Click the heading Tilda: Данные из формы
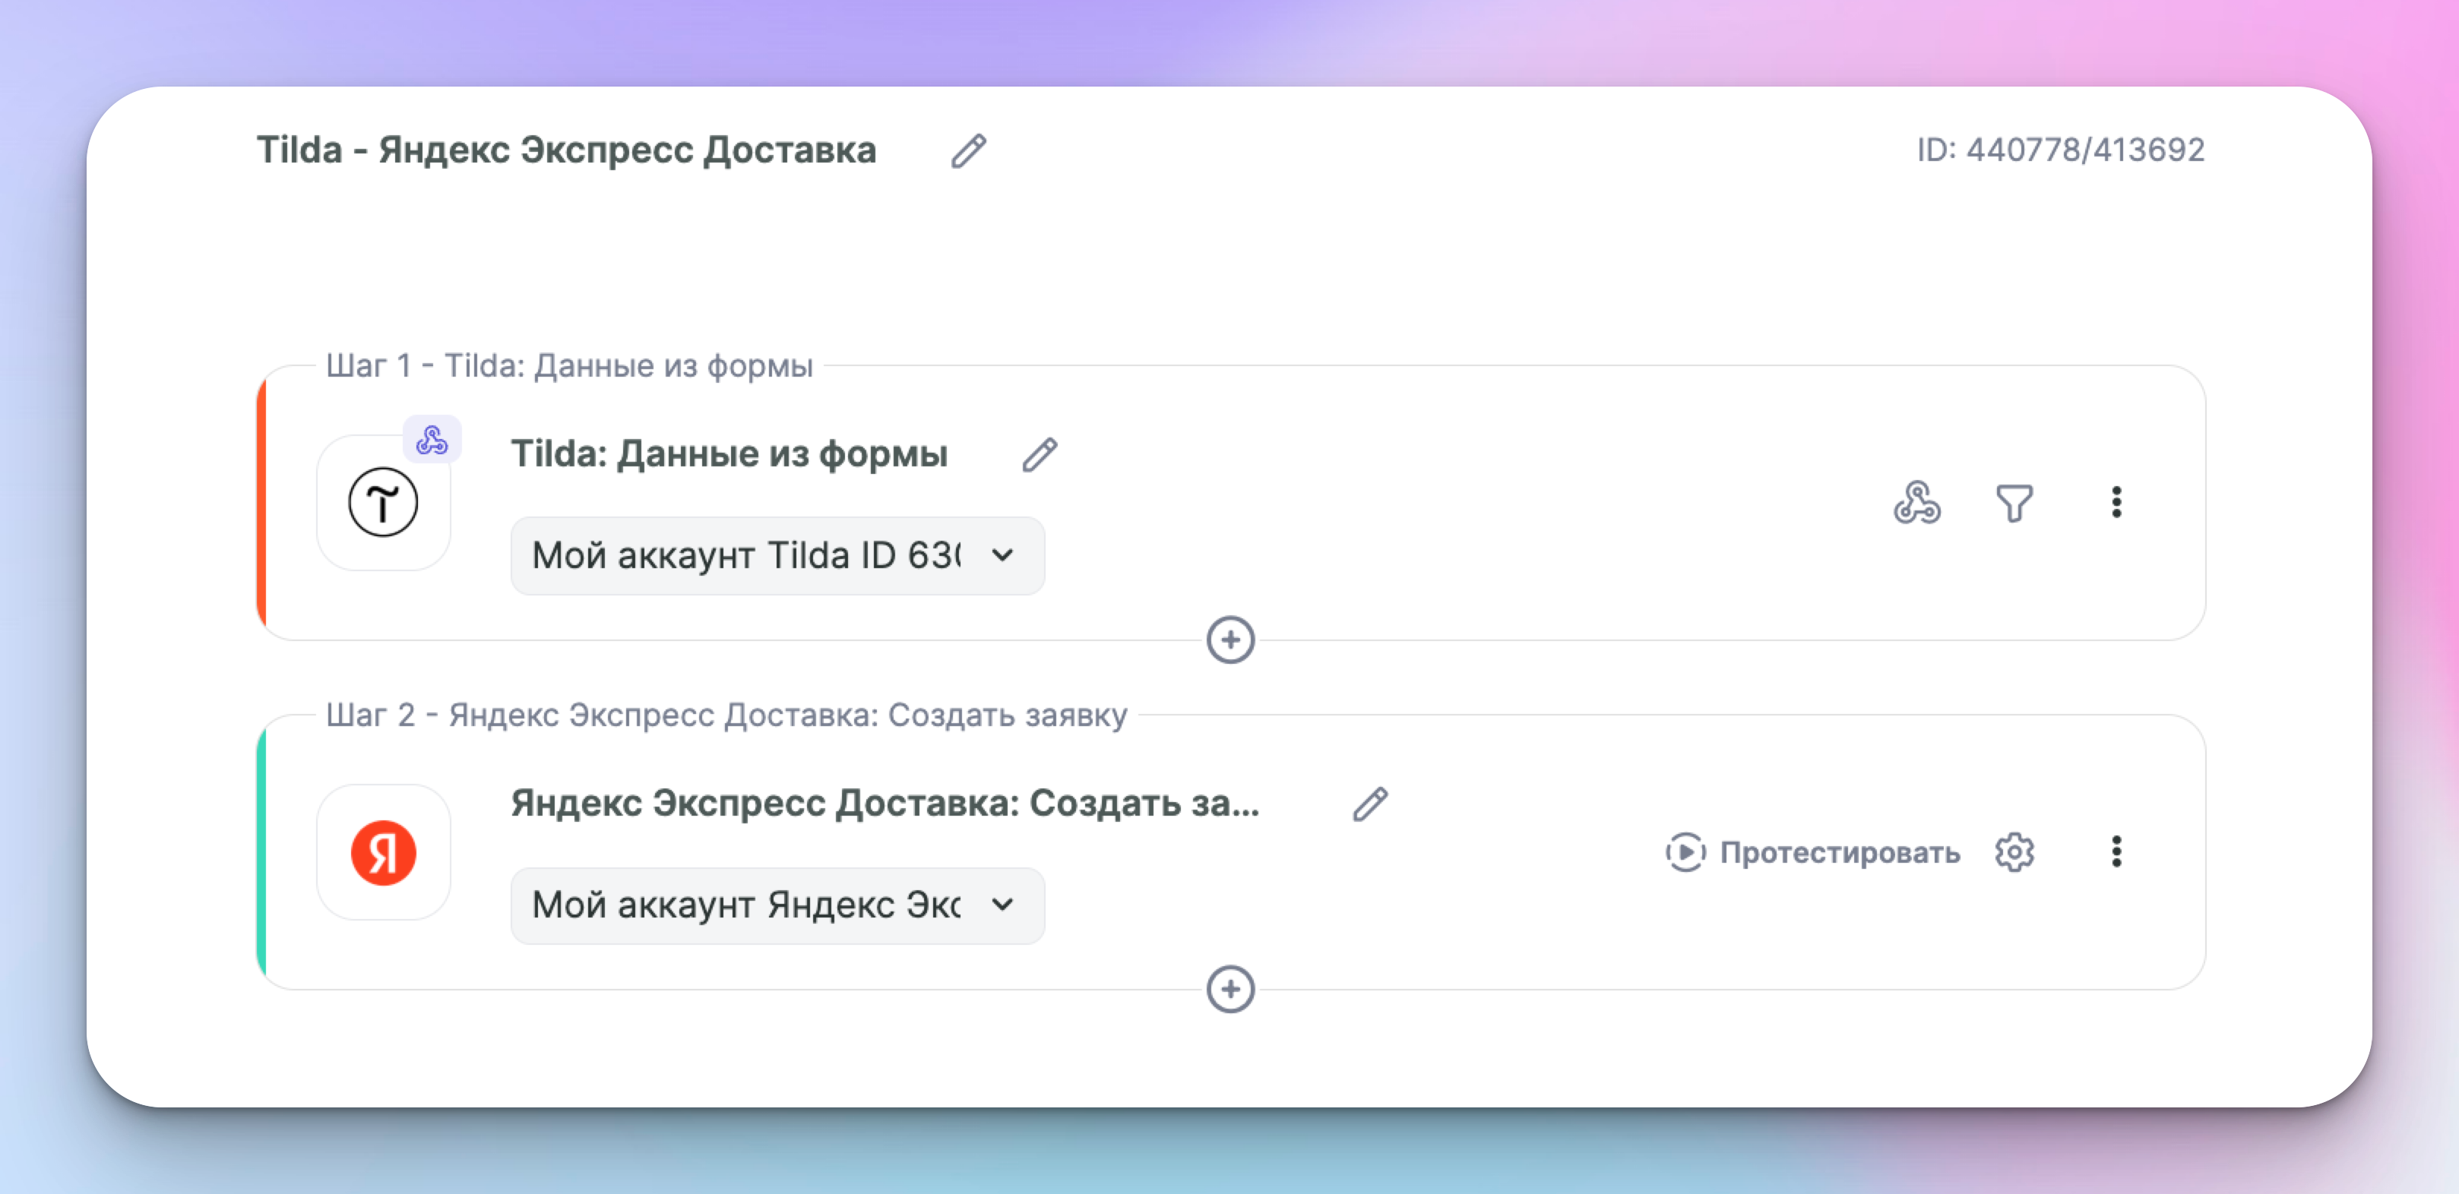The image size is (2459, 1194). pos(729,454)
